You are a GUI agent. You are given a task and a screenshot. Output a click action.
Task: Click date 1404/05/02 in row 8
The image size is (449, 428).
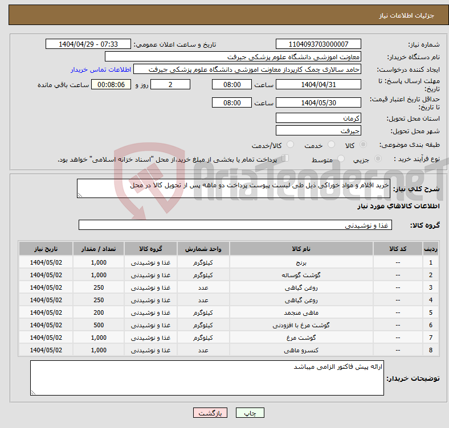pos(46,350)
